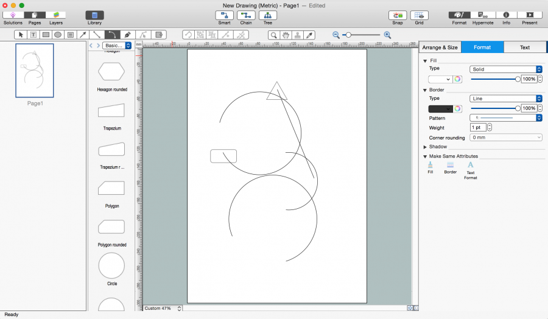This screenshot has height=319, width=548.
Task: Select the ellipse drawing tool
Action: coord(58,35)
